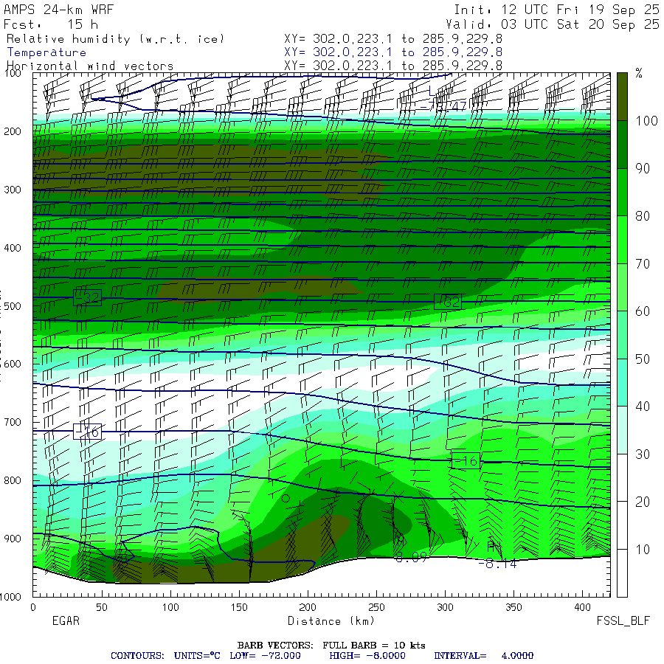Select Valid 03 UTC Sat 20 Sep 25 text
The image size is (664, 664).
[x=553, y=24]
